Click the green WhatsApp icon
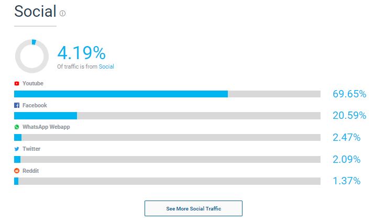386x222 pixels. (17, 127)
